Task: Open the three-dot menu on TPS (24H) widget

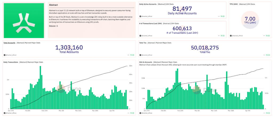Action: [x=264, y=36]
